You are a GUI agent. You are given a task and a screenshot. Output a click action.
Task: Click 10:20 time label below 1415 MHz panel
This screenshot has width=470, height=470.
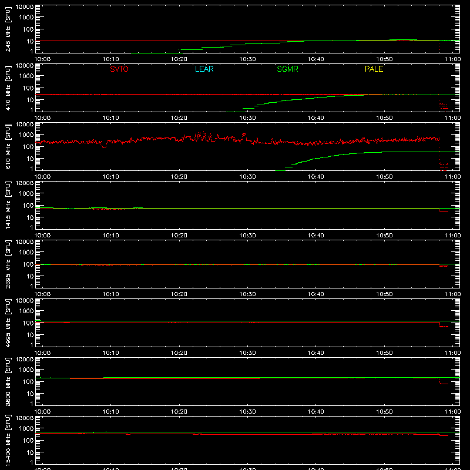tap(179, 236)
